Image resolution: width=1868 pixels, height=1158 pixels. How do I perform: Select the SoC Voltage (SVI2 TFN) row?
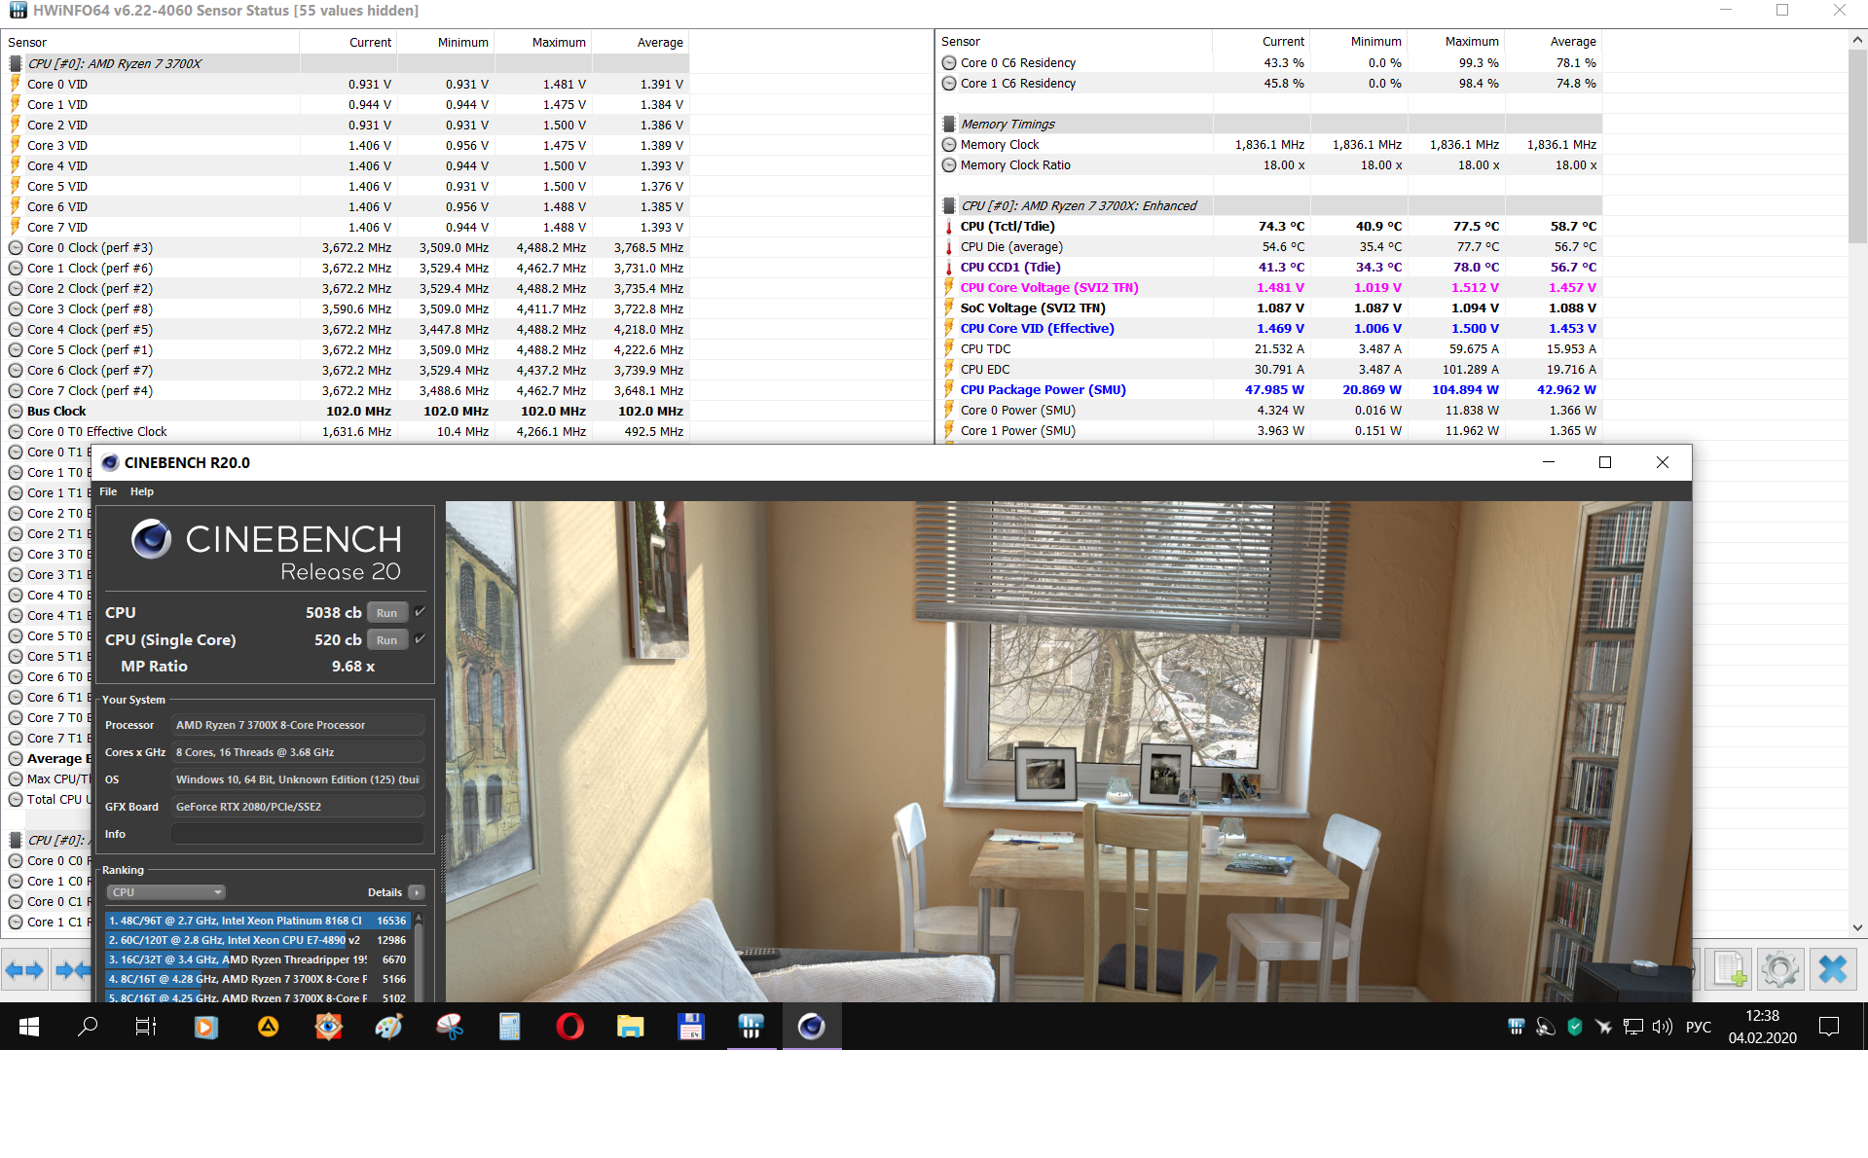1270,308
